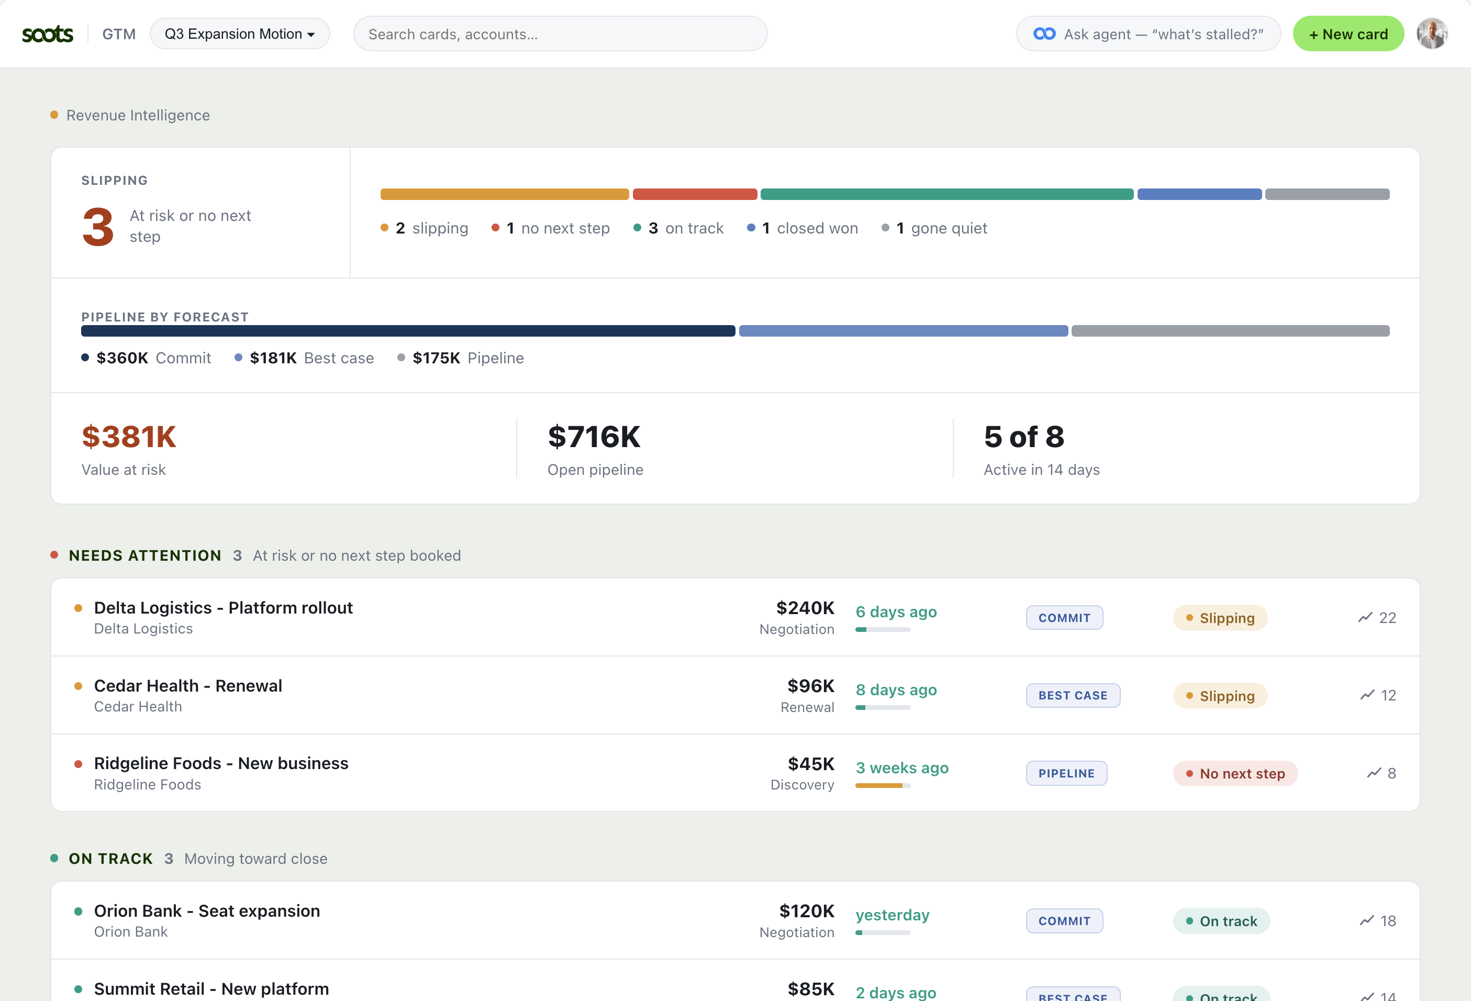The width and height of the screenshot is (1471, 1001).
Task: Click the No next step status pill
Action: pyautogui.click(x=1235, y=774)
